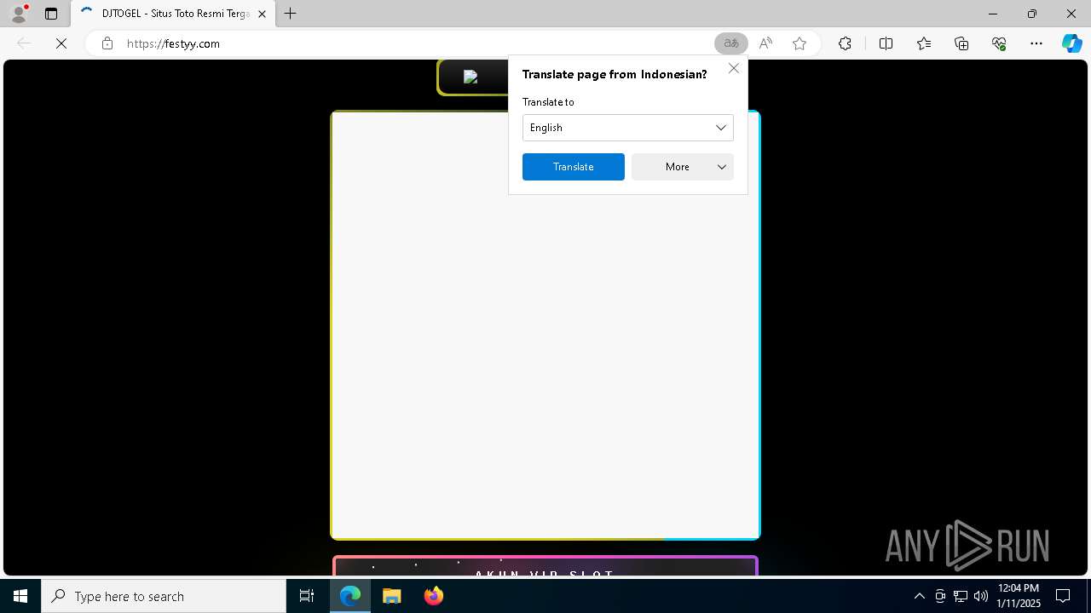1091x613 pixels.
Task: Open the notification center
Action: (x=1063, y=596)
